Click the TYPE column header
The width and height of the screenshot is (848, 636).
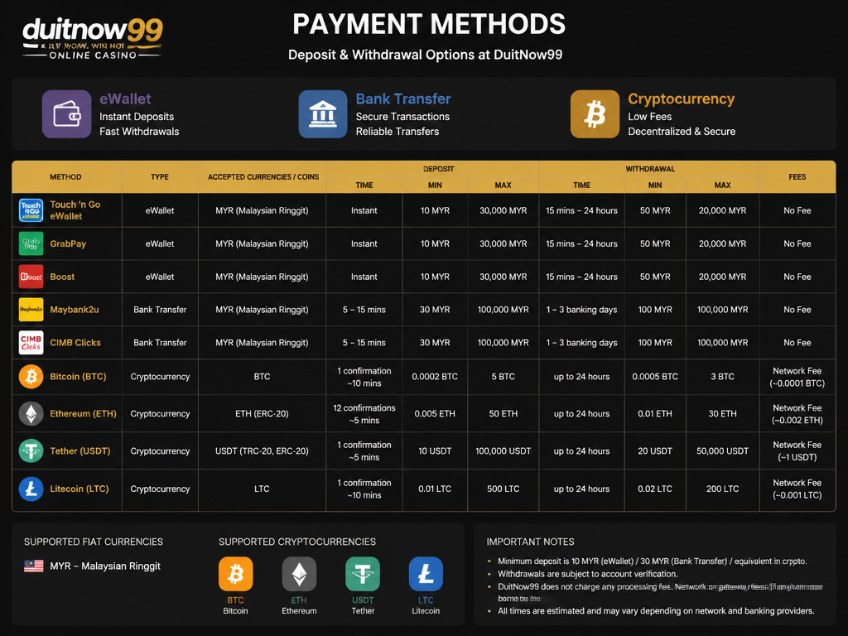(160, 177)
